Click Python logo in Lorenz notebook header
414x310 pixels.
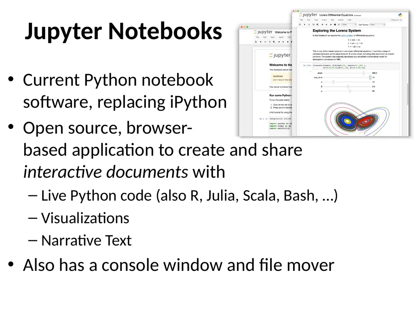[x=400, y=15]
